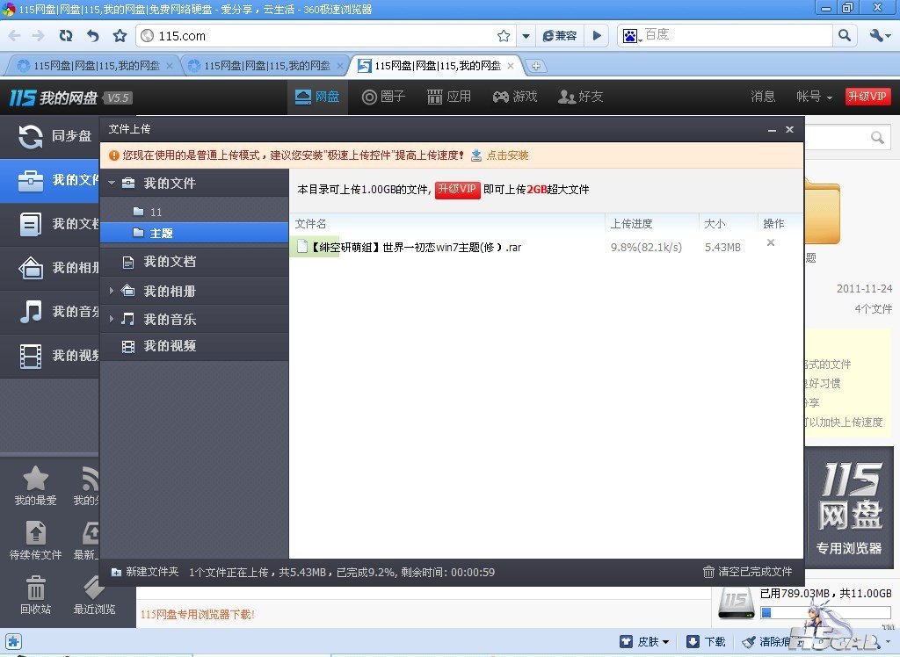900x657 pixels.
Task: Click the red 升级VIP header button
Action: (x=867, y=97)
